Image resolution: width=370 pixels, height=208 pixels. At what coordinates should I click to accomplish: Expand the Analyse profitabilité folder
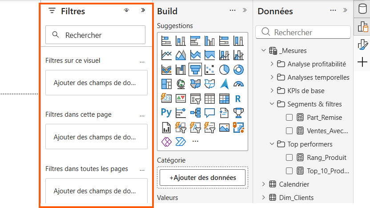click(x=272, y=64)
